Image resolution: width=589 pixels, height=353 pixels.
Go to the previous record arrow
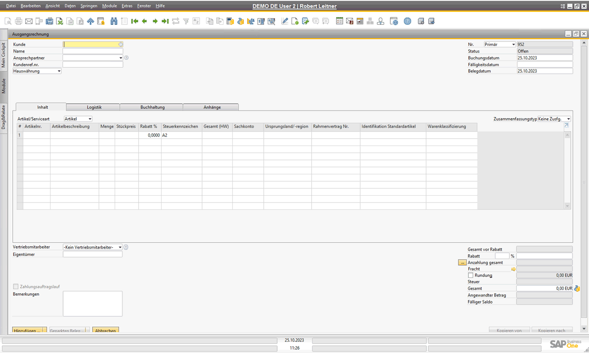click(x=144, y=21)
